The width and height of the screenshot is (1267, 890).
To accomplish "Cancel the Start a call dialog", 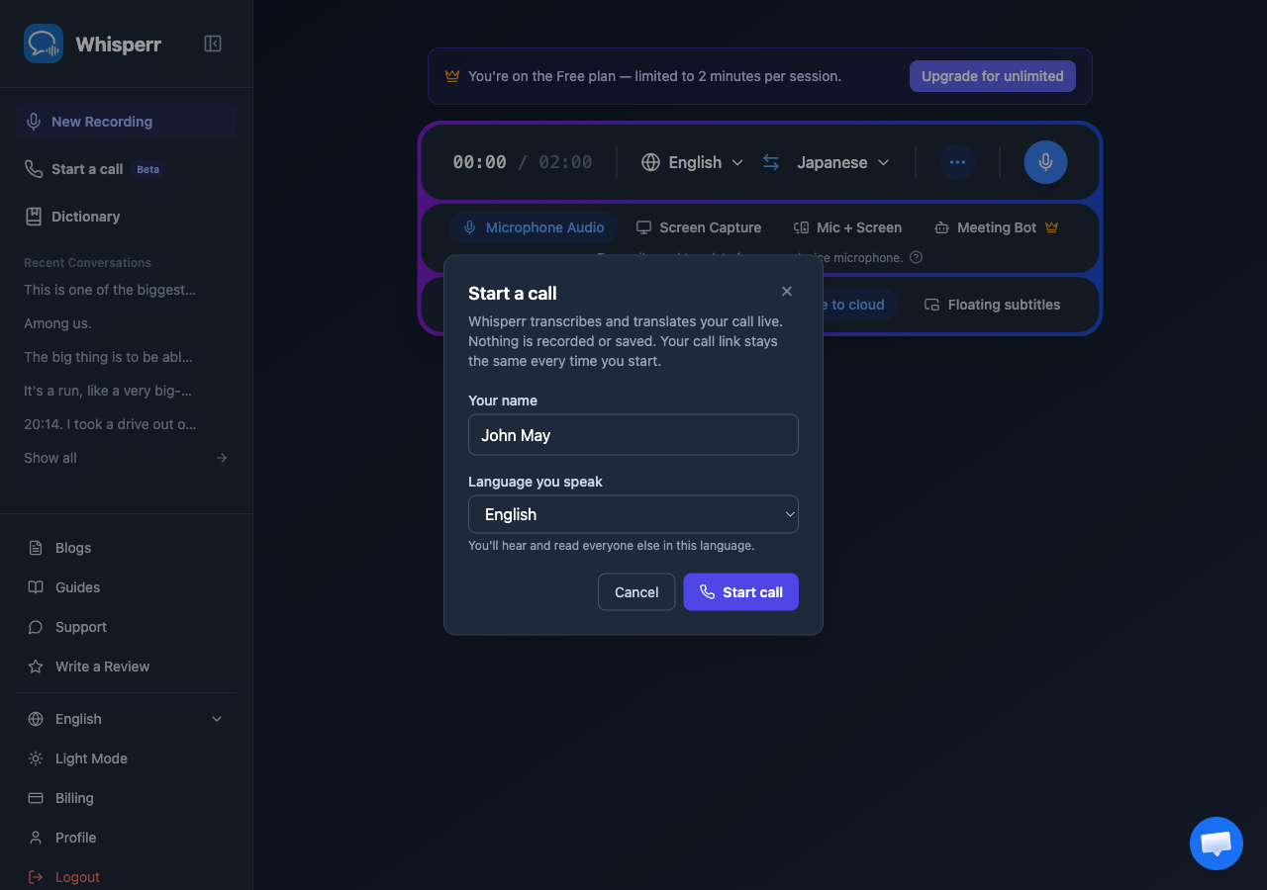I will click(636, 592).
